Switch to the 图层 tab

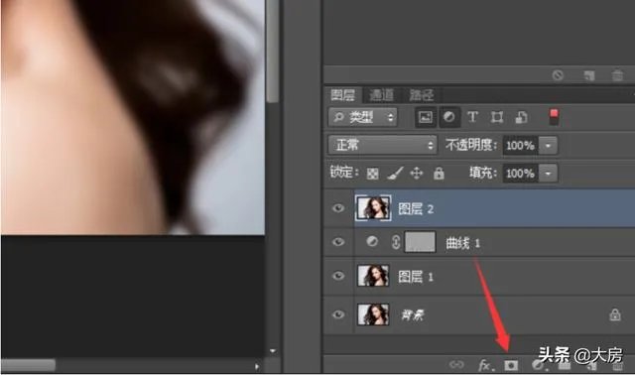tap(342, 95)
